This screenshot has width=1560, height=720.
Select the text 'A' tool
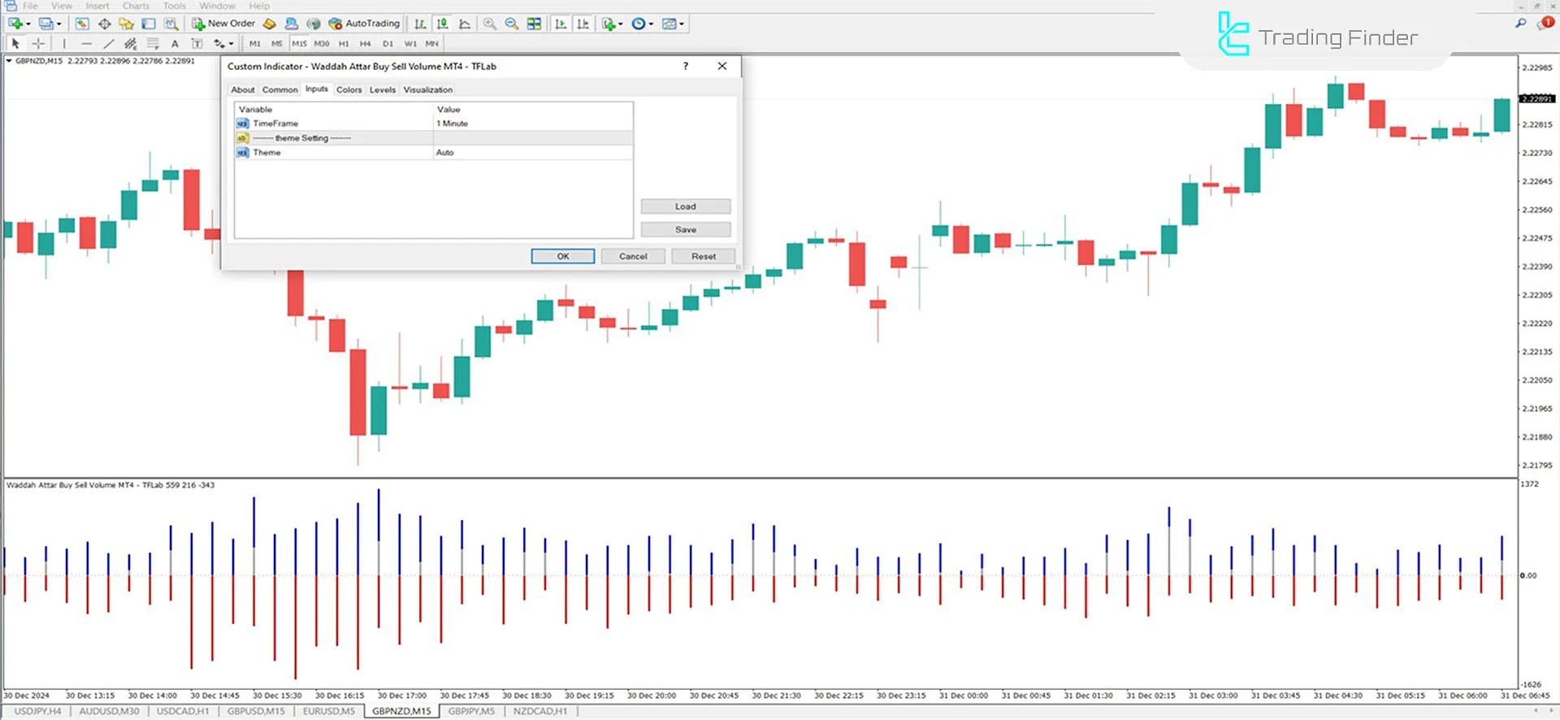[x=175, y=44]
